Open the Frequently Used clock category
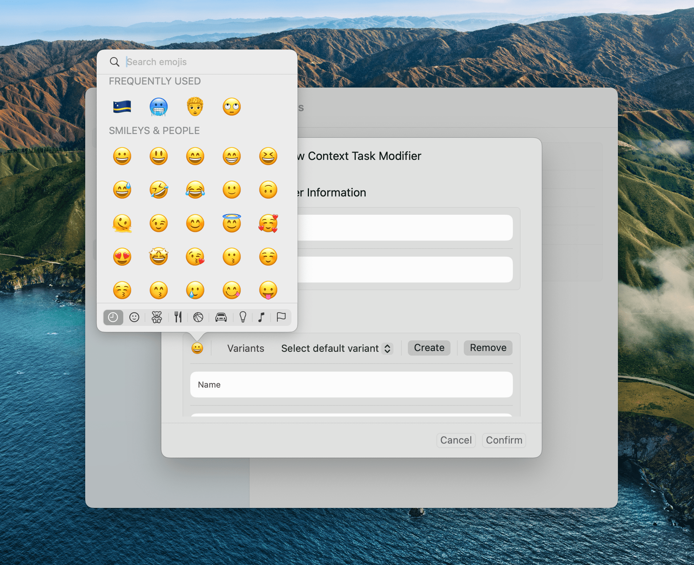Viewport: 694px width, 565px height. tap(113, 317)
